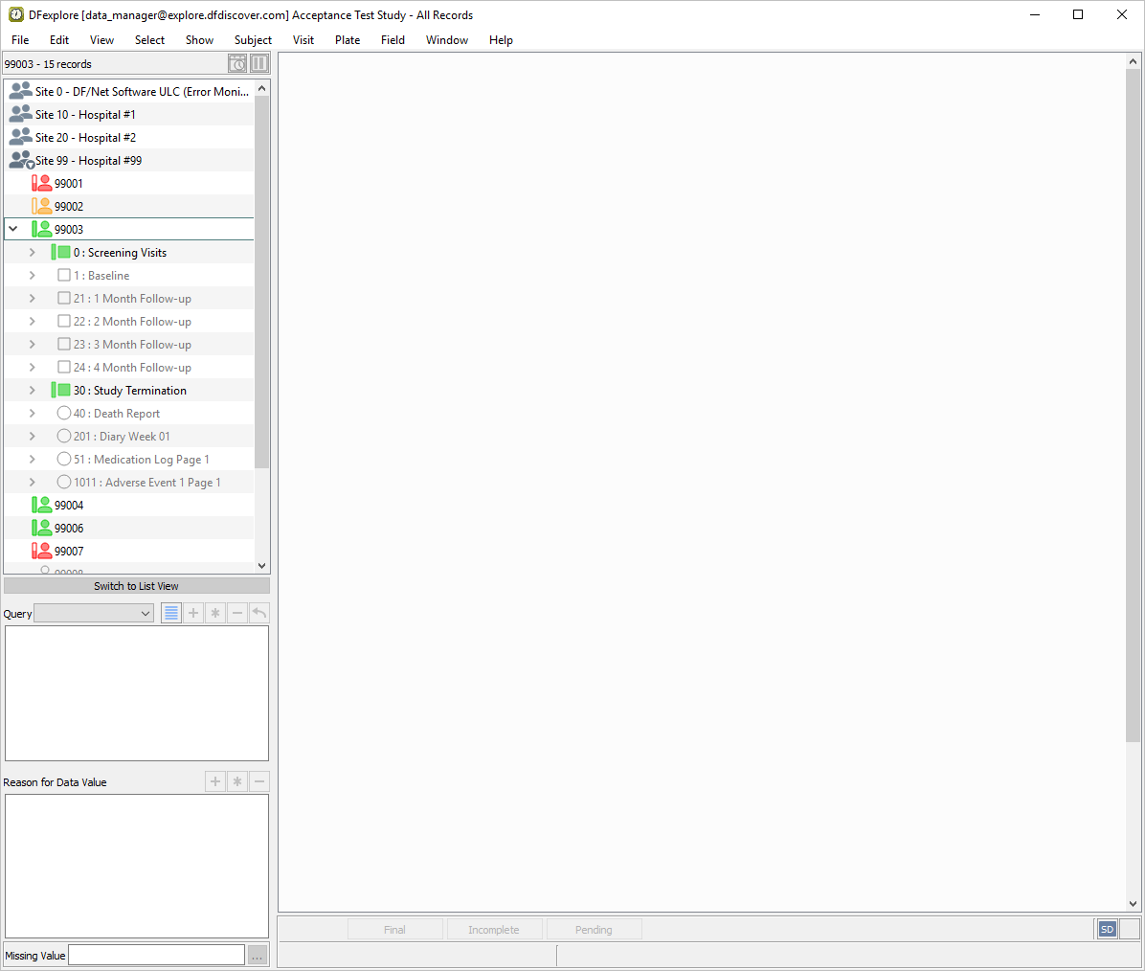Click the two-column pause-style icon in header
This screenshot has height=971, width=1145.
pos(259,64)
